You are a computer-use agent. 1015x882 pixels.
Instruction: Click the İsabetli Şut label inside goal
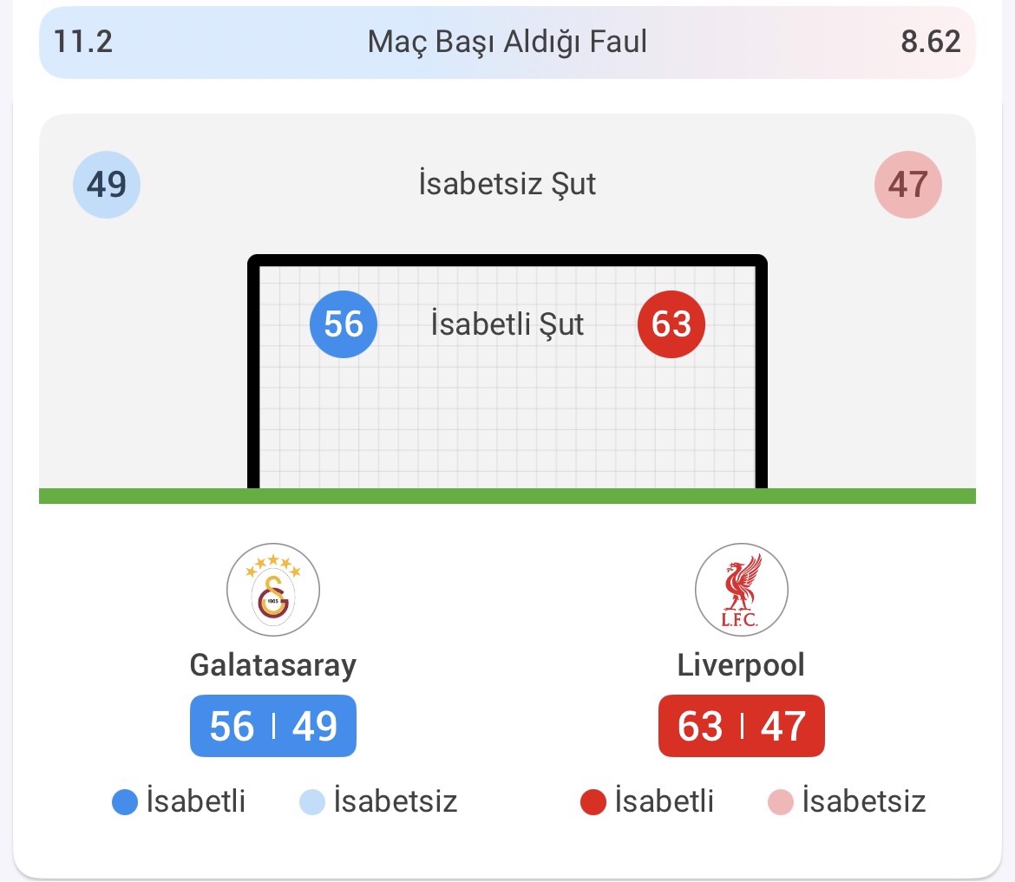pyautogui.click(x=507, y=324)
